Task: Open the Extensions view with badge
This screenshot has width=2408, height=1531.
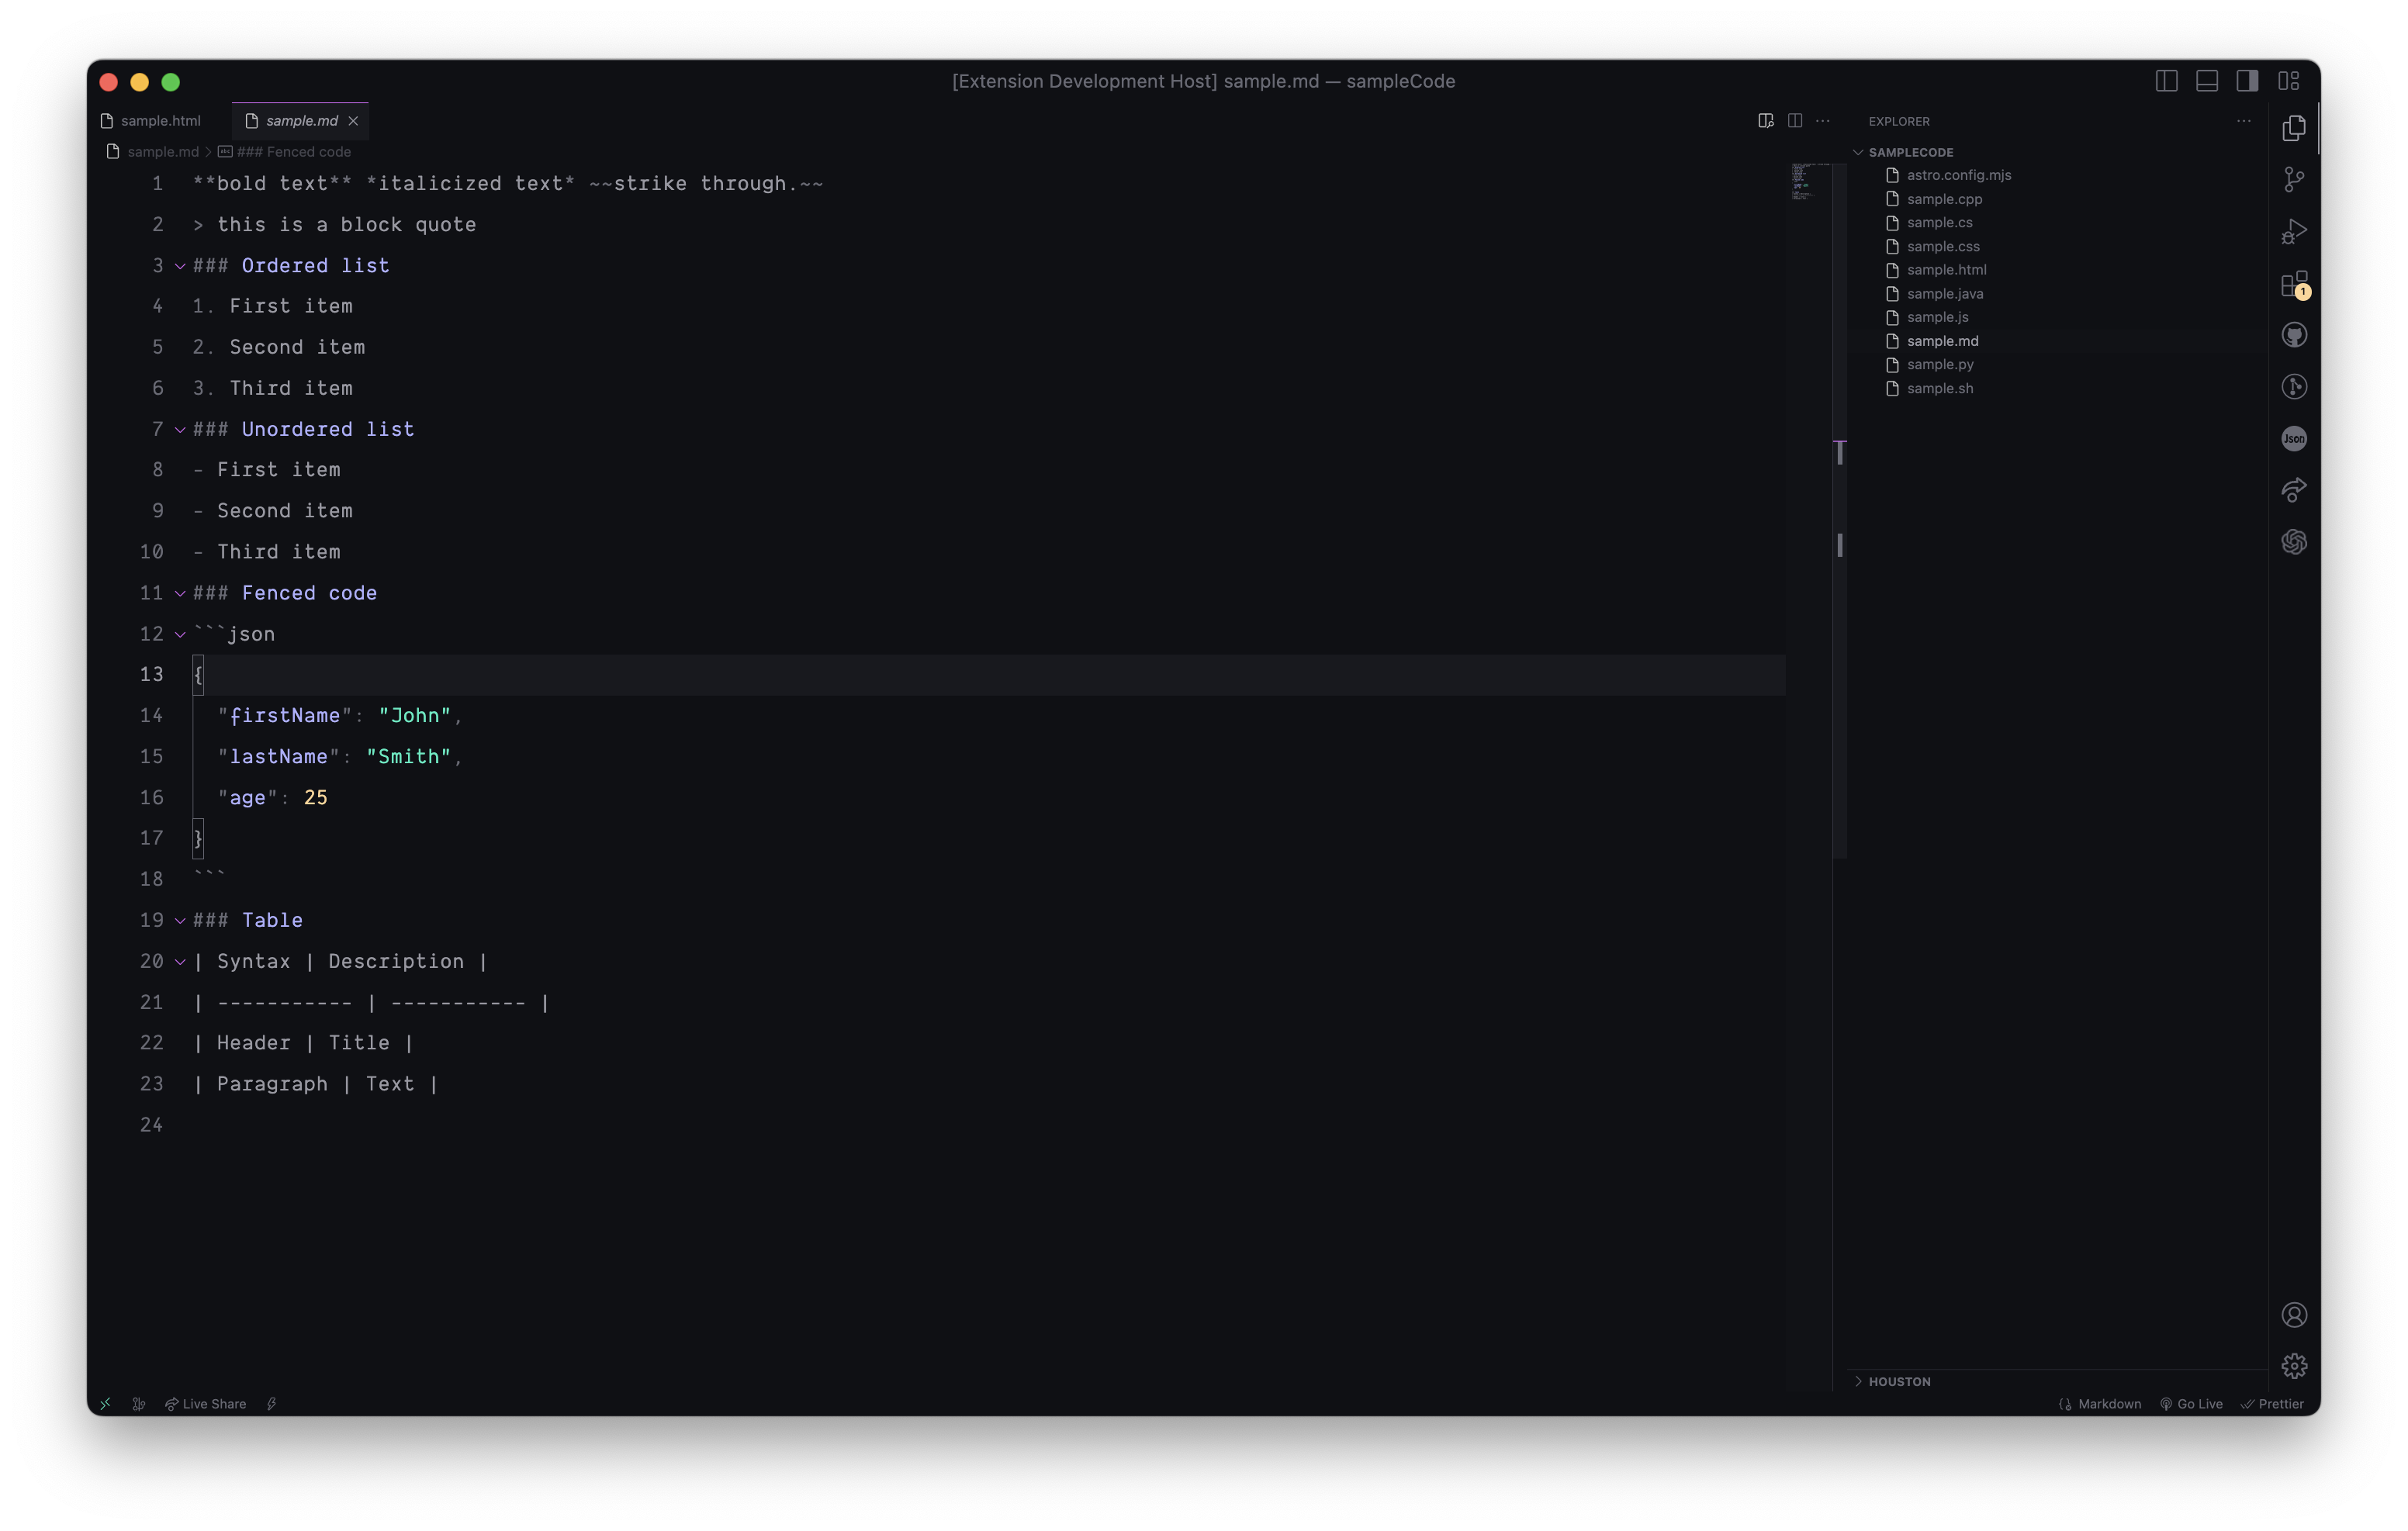Action: tap(2294, 284)
